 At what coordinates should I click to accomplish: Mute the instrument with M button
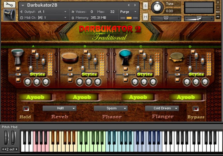[145, 17]
